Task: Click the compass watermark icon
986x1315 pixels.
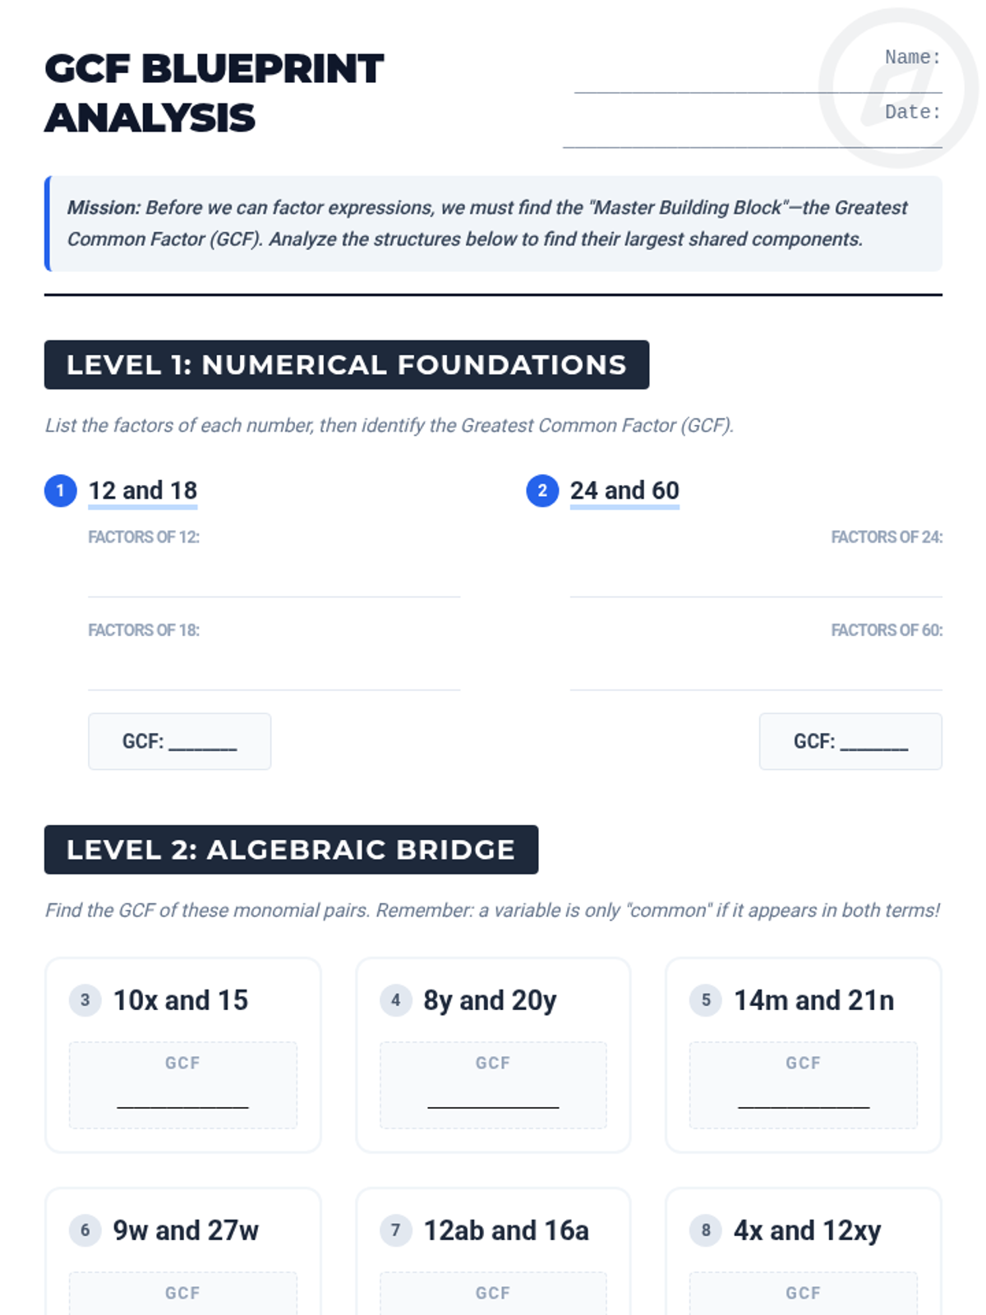Action: coord(898,88)
